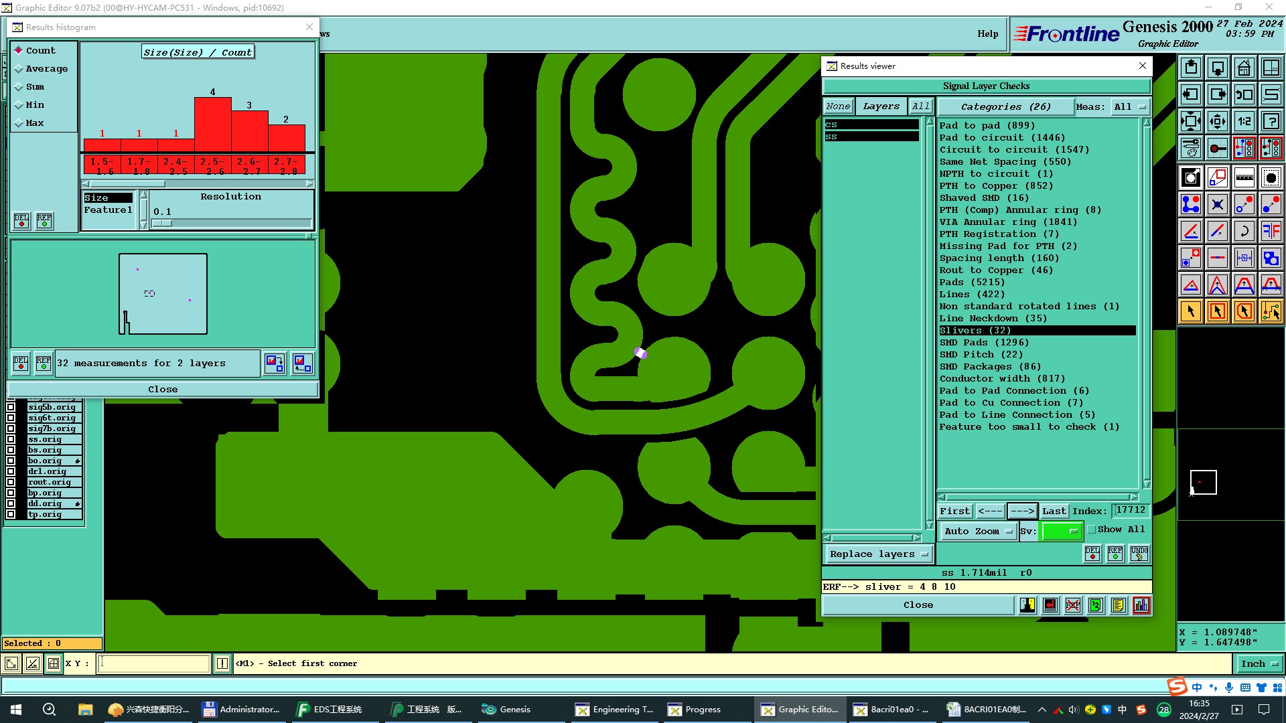
Task: Toggle the drl.orig layer checkbox
Action: coord(11,471)
